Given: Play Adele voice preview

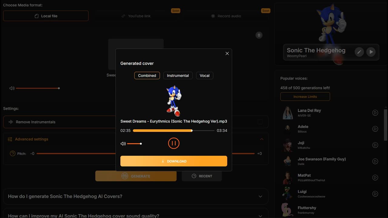Looking at the screenshot, I should pyautogui.click(x=375, y=129).
